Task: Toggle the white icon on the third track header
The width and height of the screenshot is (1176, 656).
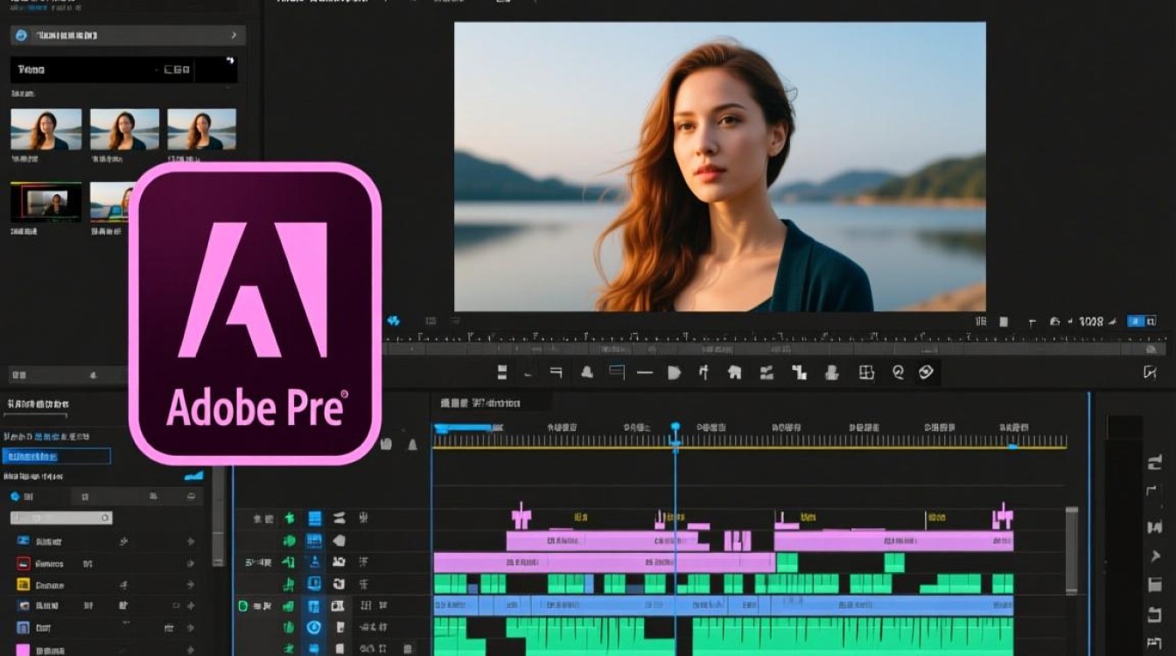Action: tap(339, 562)
